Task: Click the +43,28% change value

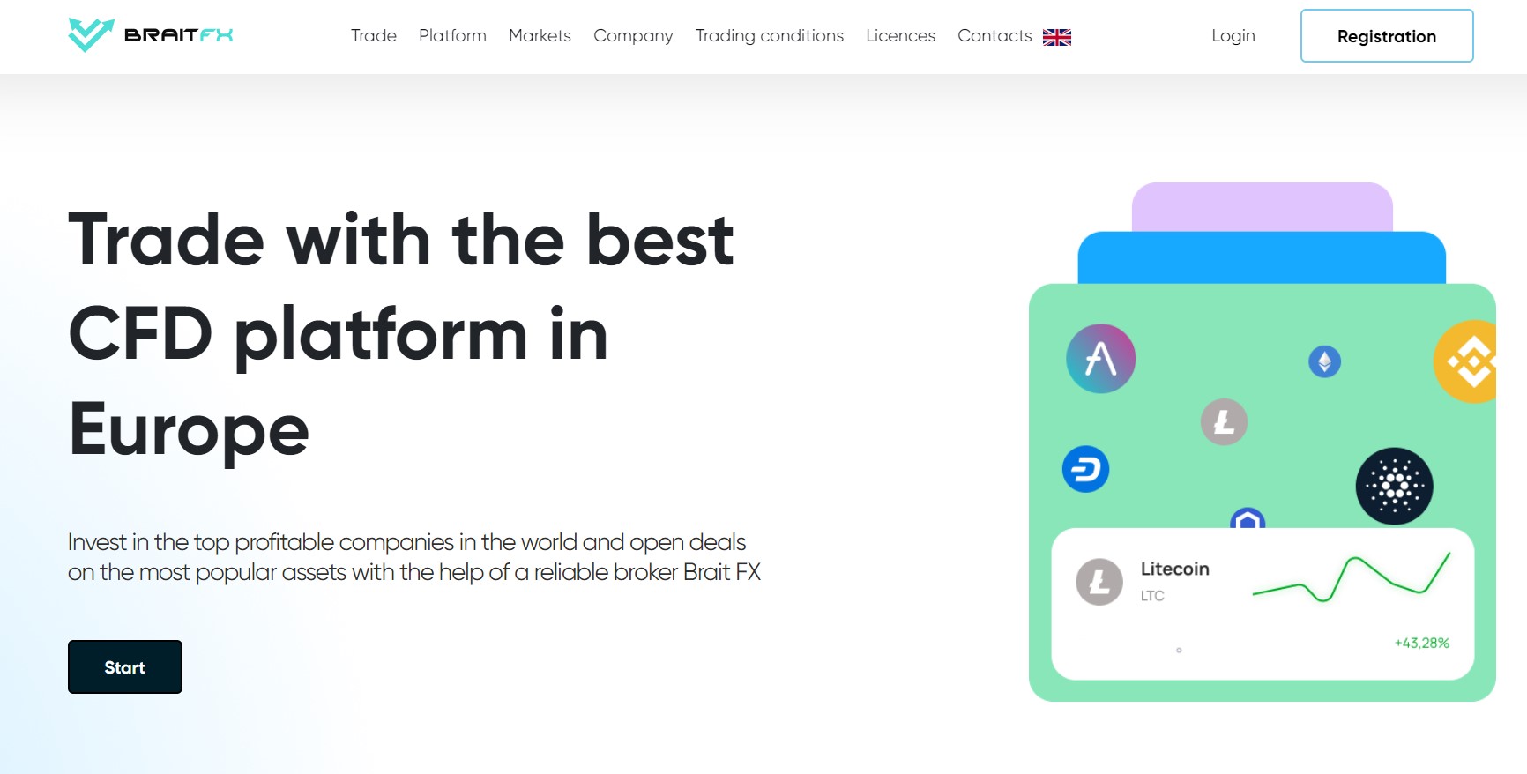Action: (1421, 643)
